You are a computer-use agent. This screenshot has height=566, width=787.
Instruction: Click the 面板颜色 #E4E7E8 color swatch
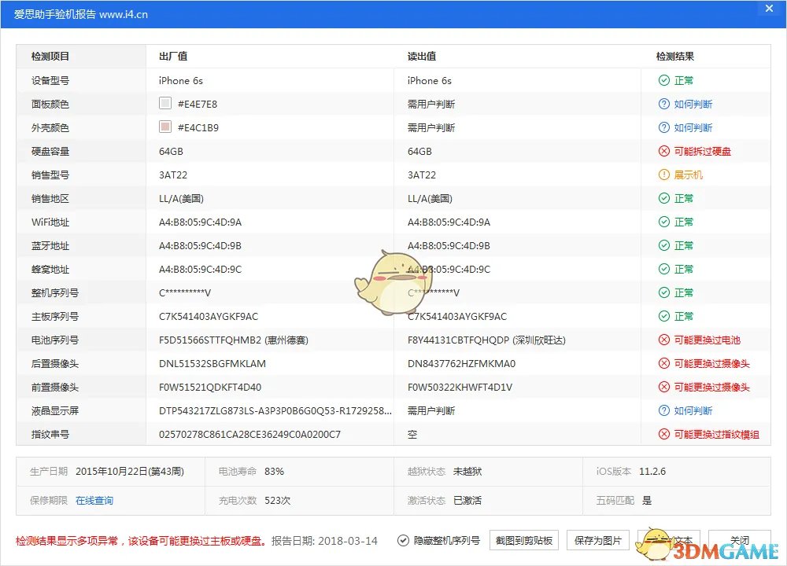pyautogui.click(x=165, y=103)
